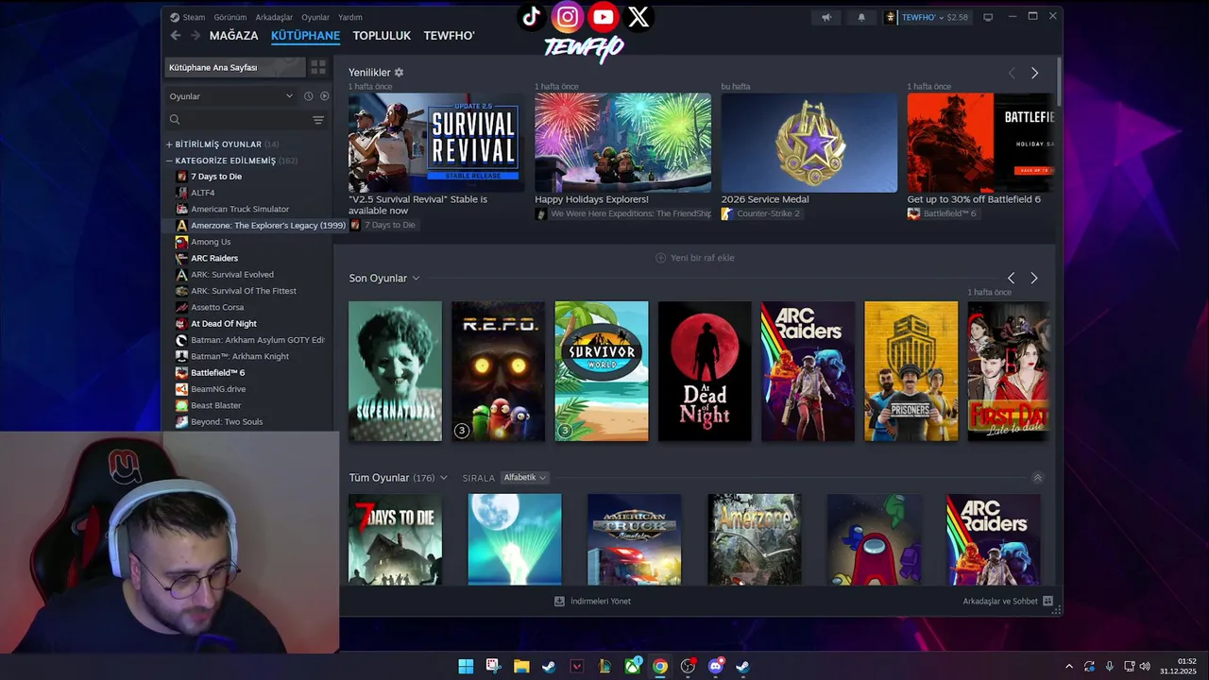Open the library advanced filter icon
Image resolution: width=1209 pixels, height=680 pixels.
coord(318,120)
